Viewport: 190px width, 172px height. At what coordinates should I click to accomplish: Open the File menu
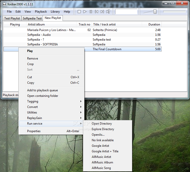[9, 12]
